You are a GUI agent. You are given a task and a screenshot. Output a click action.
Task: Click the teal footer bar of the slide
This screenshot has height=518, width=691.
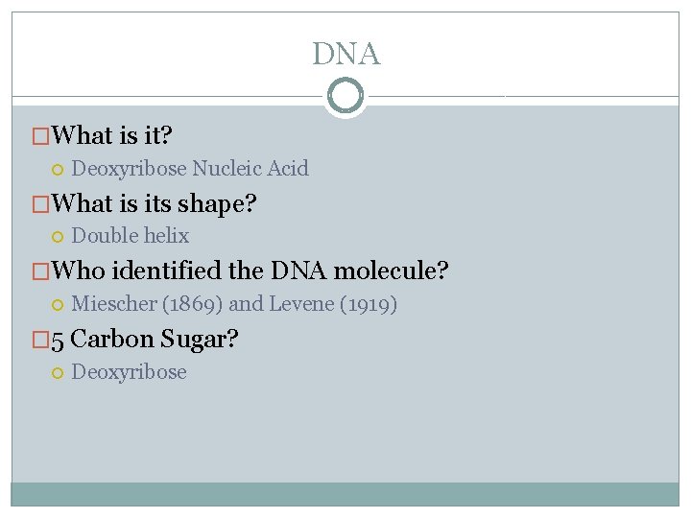345,494
